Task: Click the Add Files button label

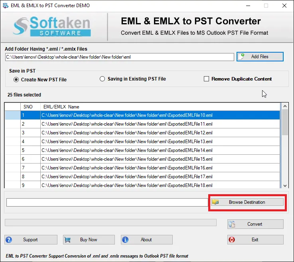Action: click(260, 57)
